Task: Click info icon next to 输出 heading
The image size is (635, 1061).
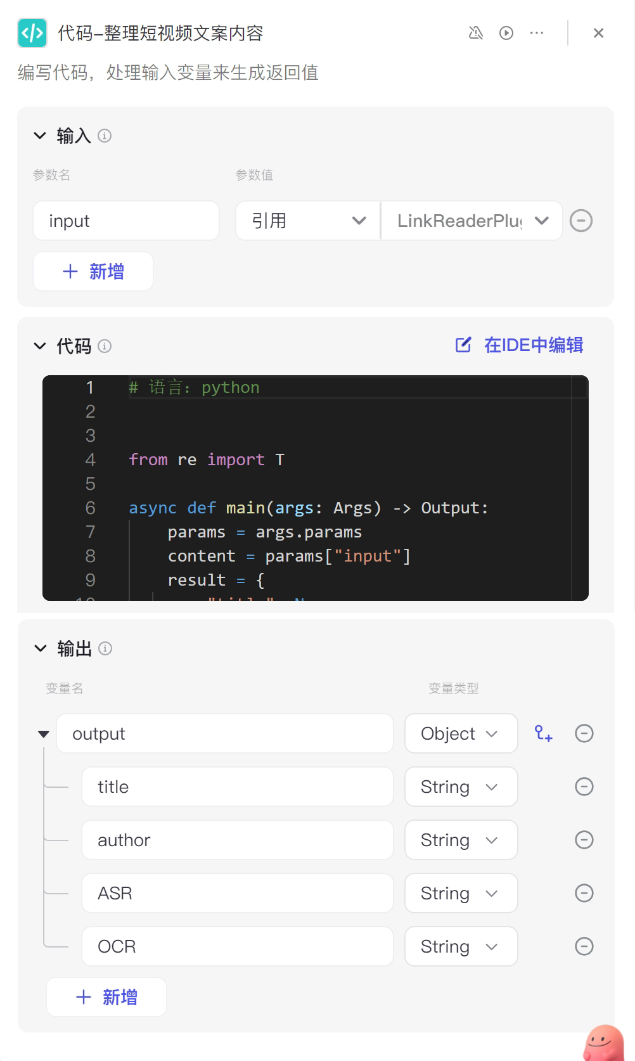Action: (x=105, y=648)
